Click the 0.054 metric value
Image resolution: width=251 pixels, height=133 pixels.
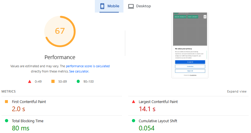point(147,128)
